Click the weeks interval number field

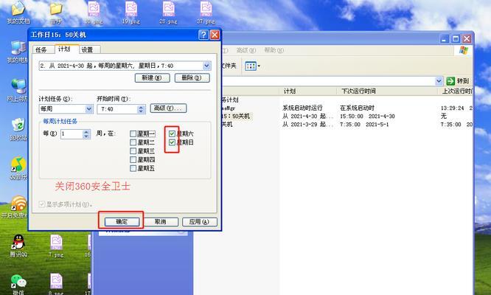coord(72,134)
